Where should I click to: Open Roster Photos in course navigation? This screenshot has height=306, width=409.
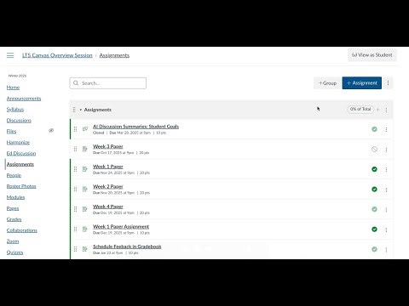21,186
